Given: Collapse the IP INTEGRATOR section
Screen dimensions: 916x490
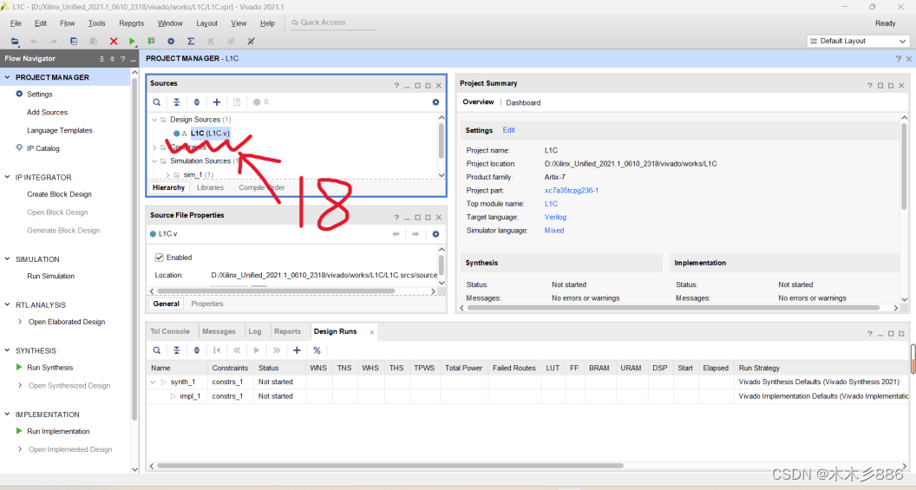Looking at the screenshot, I should coord(8,177).
